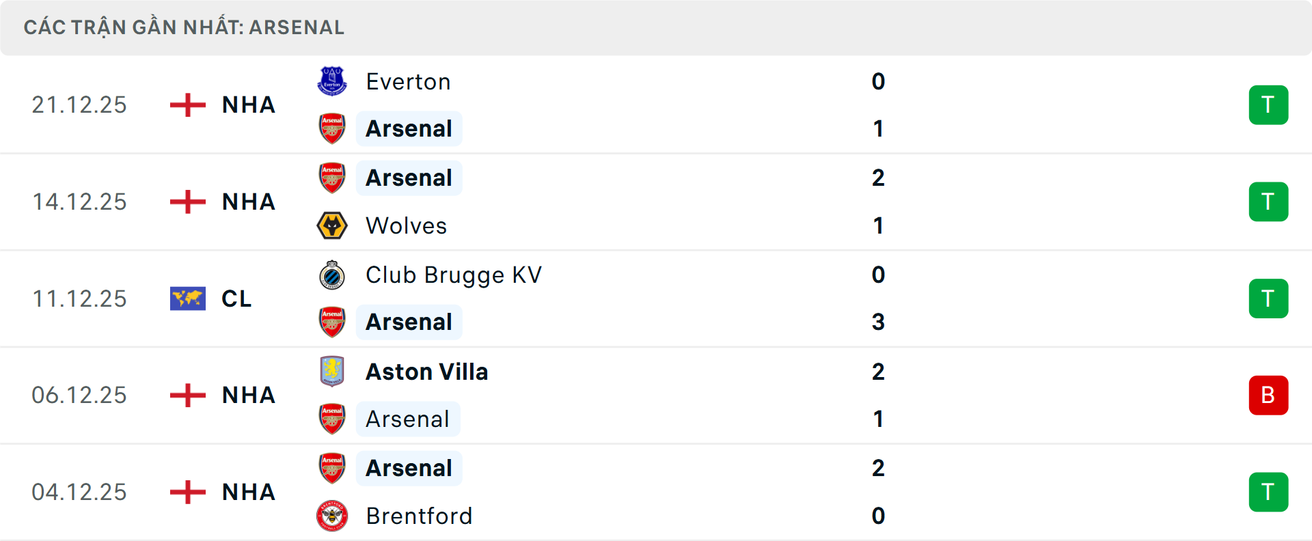Image resolution: width=1312 pixels, height=541 pixels.
Task: Click the CÁC TRẬN GẦN NHẤT: ARSENAL header
Action: [184, 27]
